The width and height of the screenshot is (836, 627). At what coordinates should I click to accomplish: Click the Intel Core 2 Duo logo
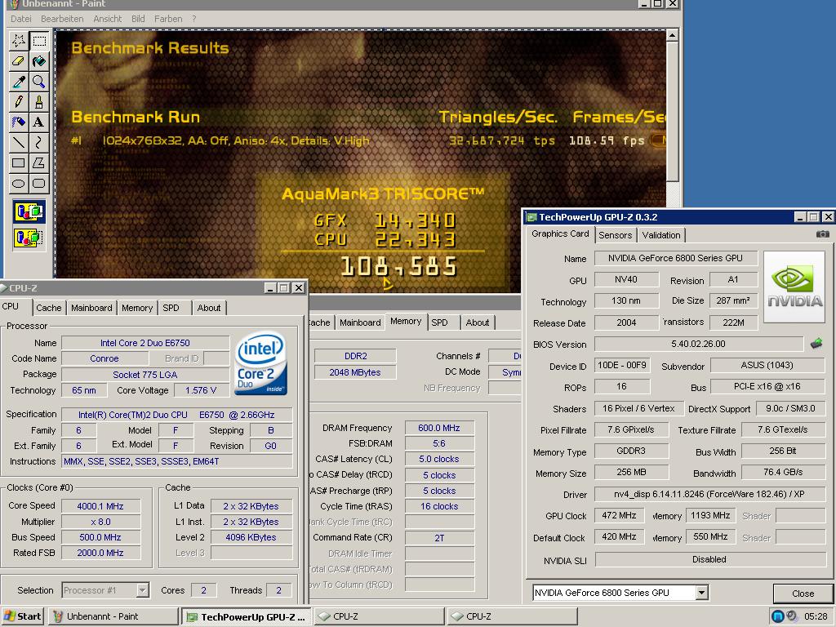pyautogui.click(x=260, y=364)
